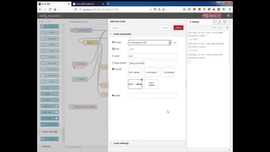Image resolution: width=270 pixels, height=152 pixels.
Task: Choose the first label-value layout option
Action: coord(135,72)
